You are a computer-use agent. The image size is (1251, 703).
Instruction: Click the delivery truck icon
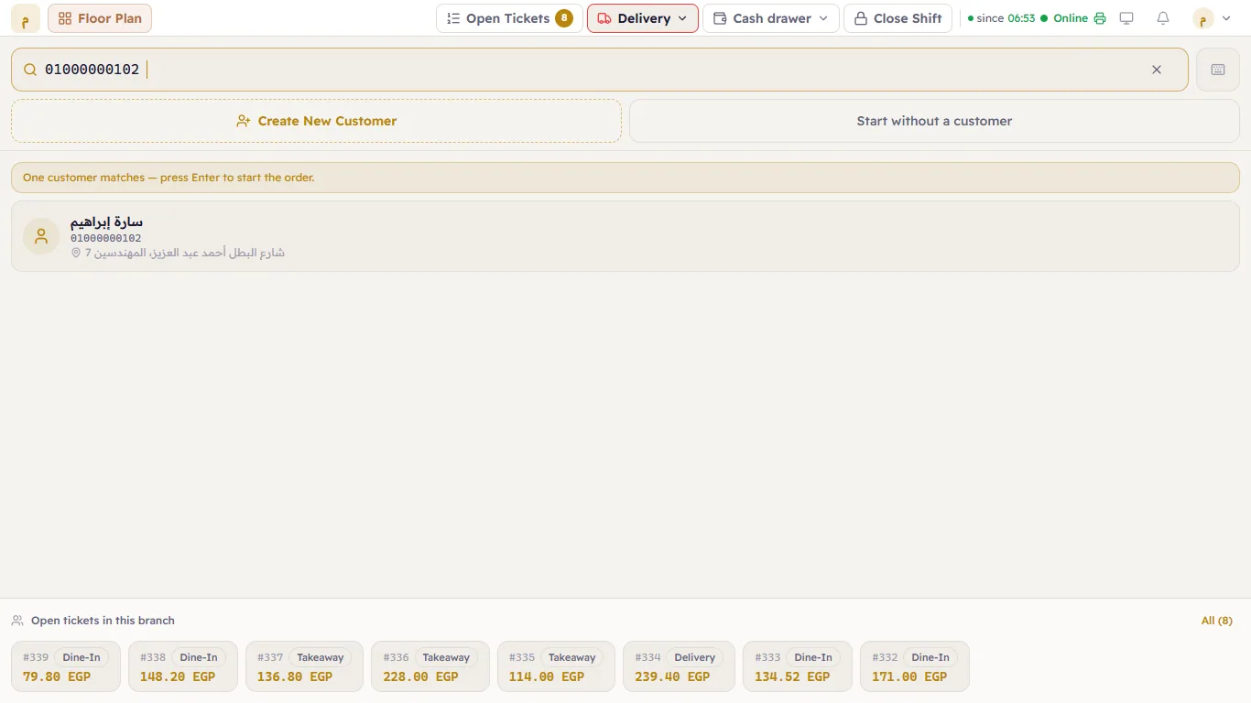pyautogui.click(x=604, y=18)
